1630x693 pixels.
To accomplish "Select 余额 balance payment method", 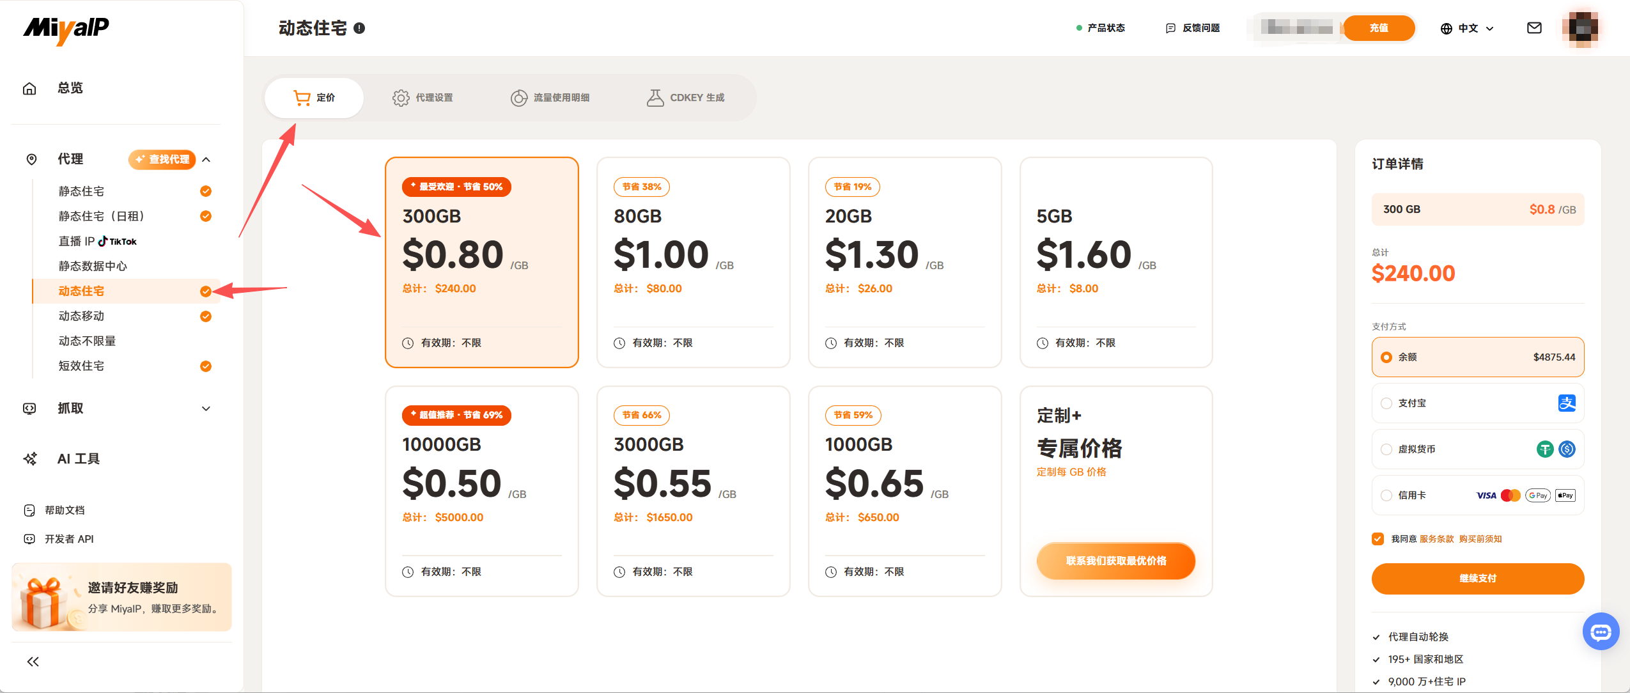I will click(x=1478, y=357).
